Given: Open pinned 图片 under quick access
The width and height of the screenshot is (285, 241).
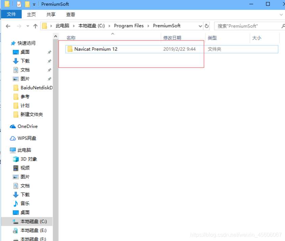Looking at the screenshot, I should 25,79.
